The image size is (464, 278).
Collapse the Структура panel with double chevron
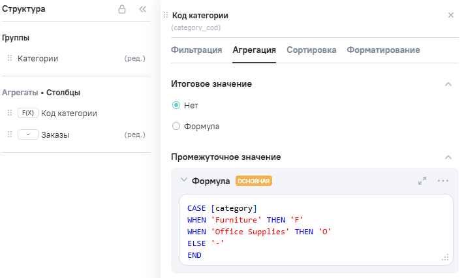(x=143, y=10)
